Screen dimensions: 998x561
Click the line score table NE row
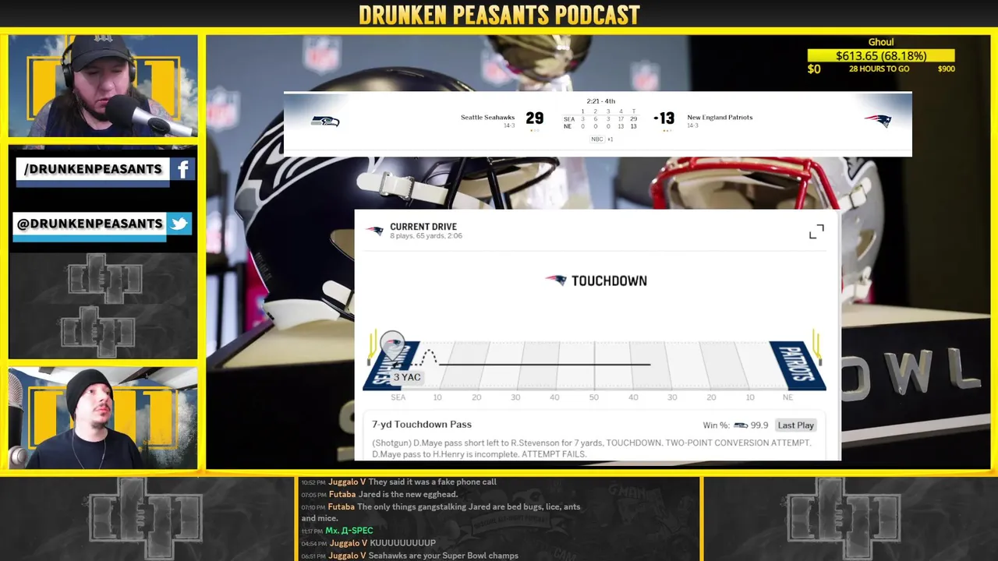point(600,126)
